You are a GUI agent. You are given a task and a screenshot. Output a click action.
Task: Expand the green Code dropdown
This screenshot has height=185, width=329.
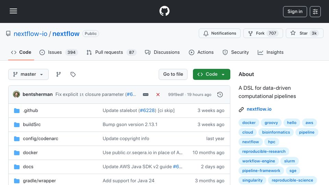(x=211, y=74)
